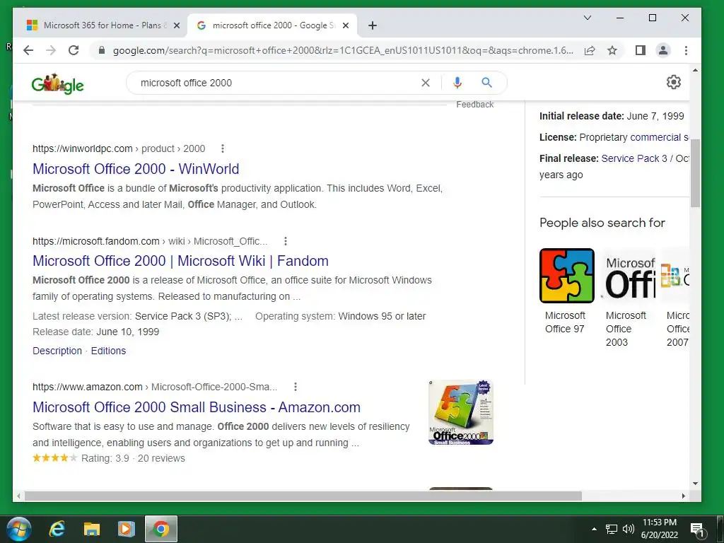Open the Chrome side panel icon
Screen dimensions: 724x543
coord(641,50)
